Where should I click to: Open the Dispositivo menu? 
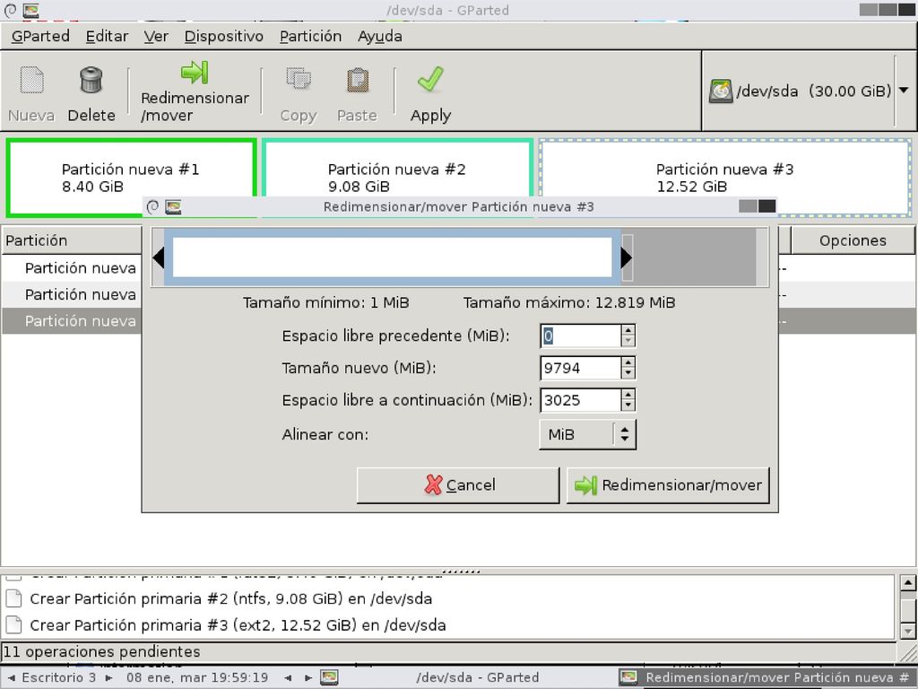tap(223, 36)
